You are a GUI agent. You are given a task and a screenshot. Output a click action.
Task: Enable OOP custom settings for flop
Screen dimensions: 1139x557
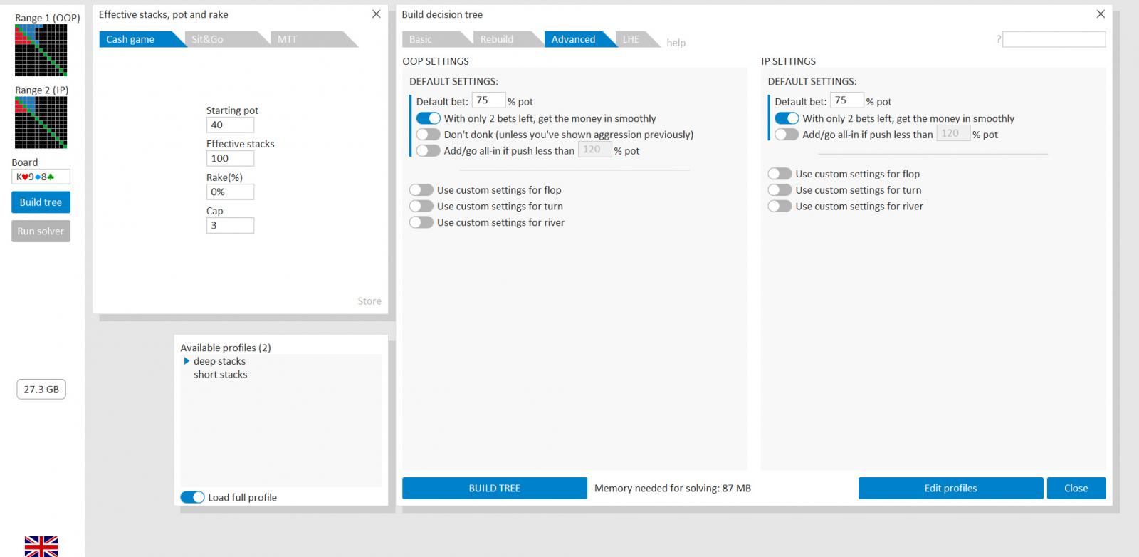(421, 190)
